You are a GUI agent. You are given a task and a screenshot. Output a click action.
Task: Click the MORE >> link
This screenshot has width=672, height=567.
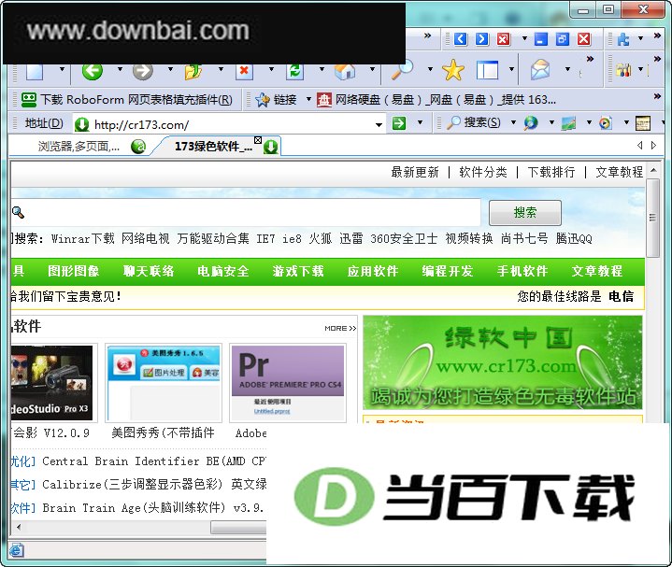pyautogui.click(x=340, y=328)
